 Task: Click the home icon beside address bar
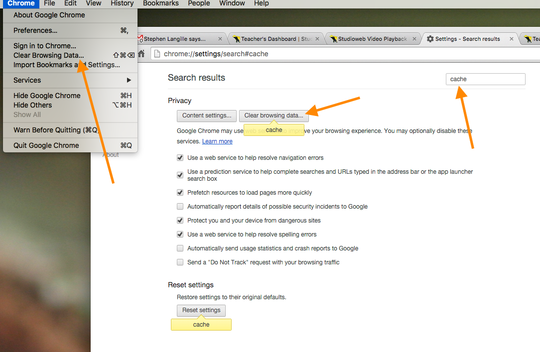141,54
